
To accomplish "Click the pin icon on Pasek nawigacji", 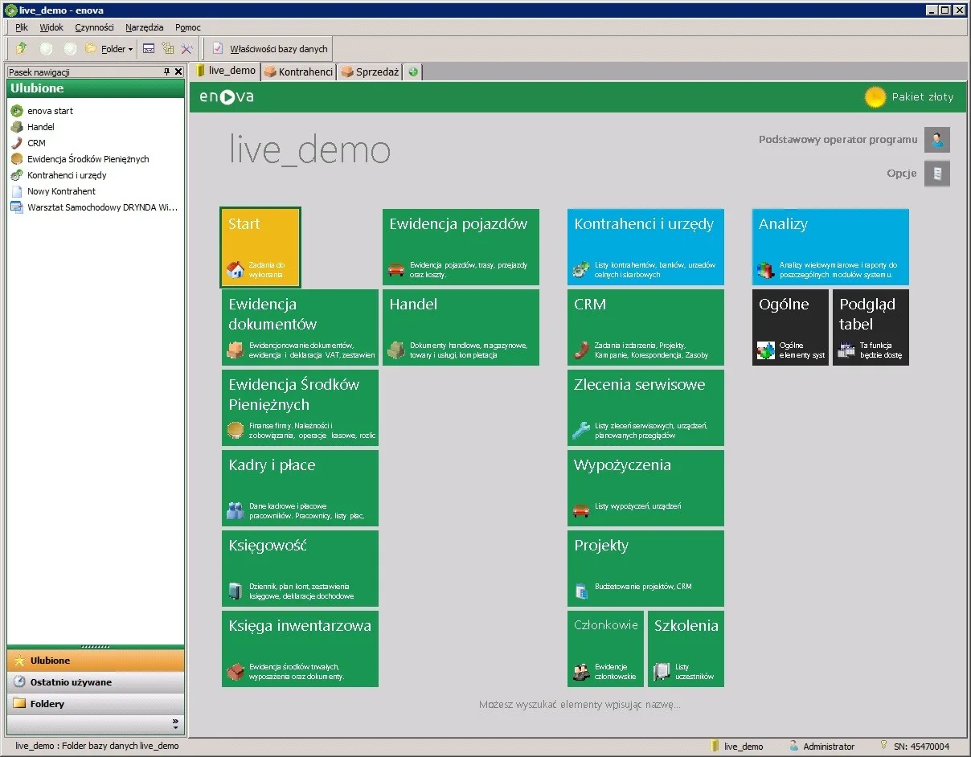I will click(167, 72).
